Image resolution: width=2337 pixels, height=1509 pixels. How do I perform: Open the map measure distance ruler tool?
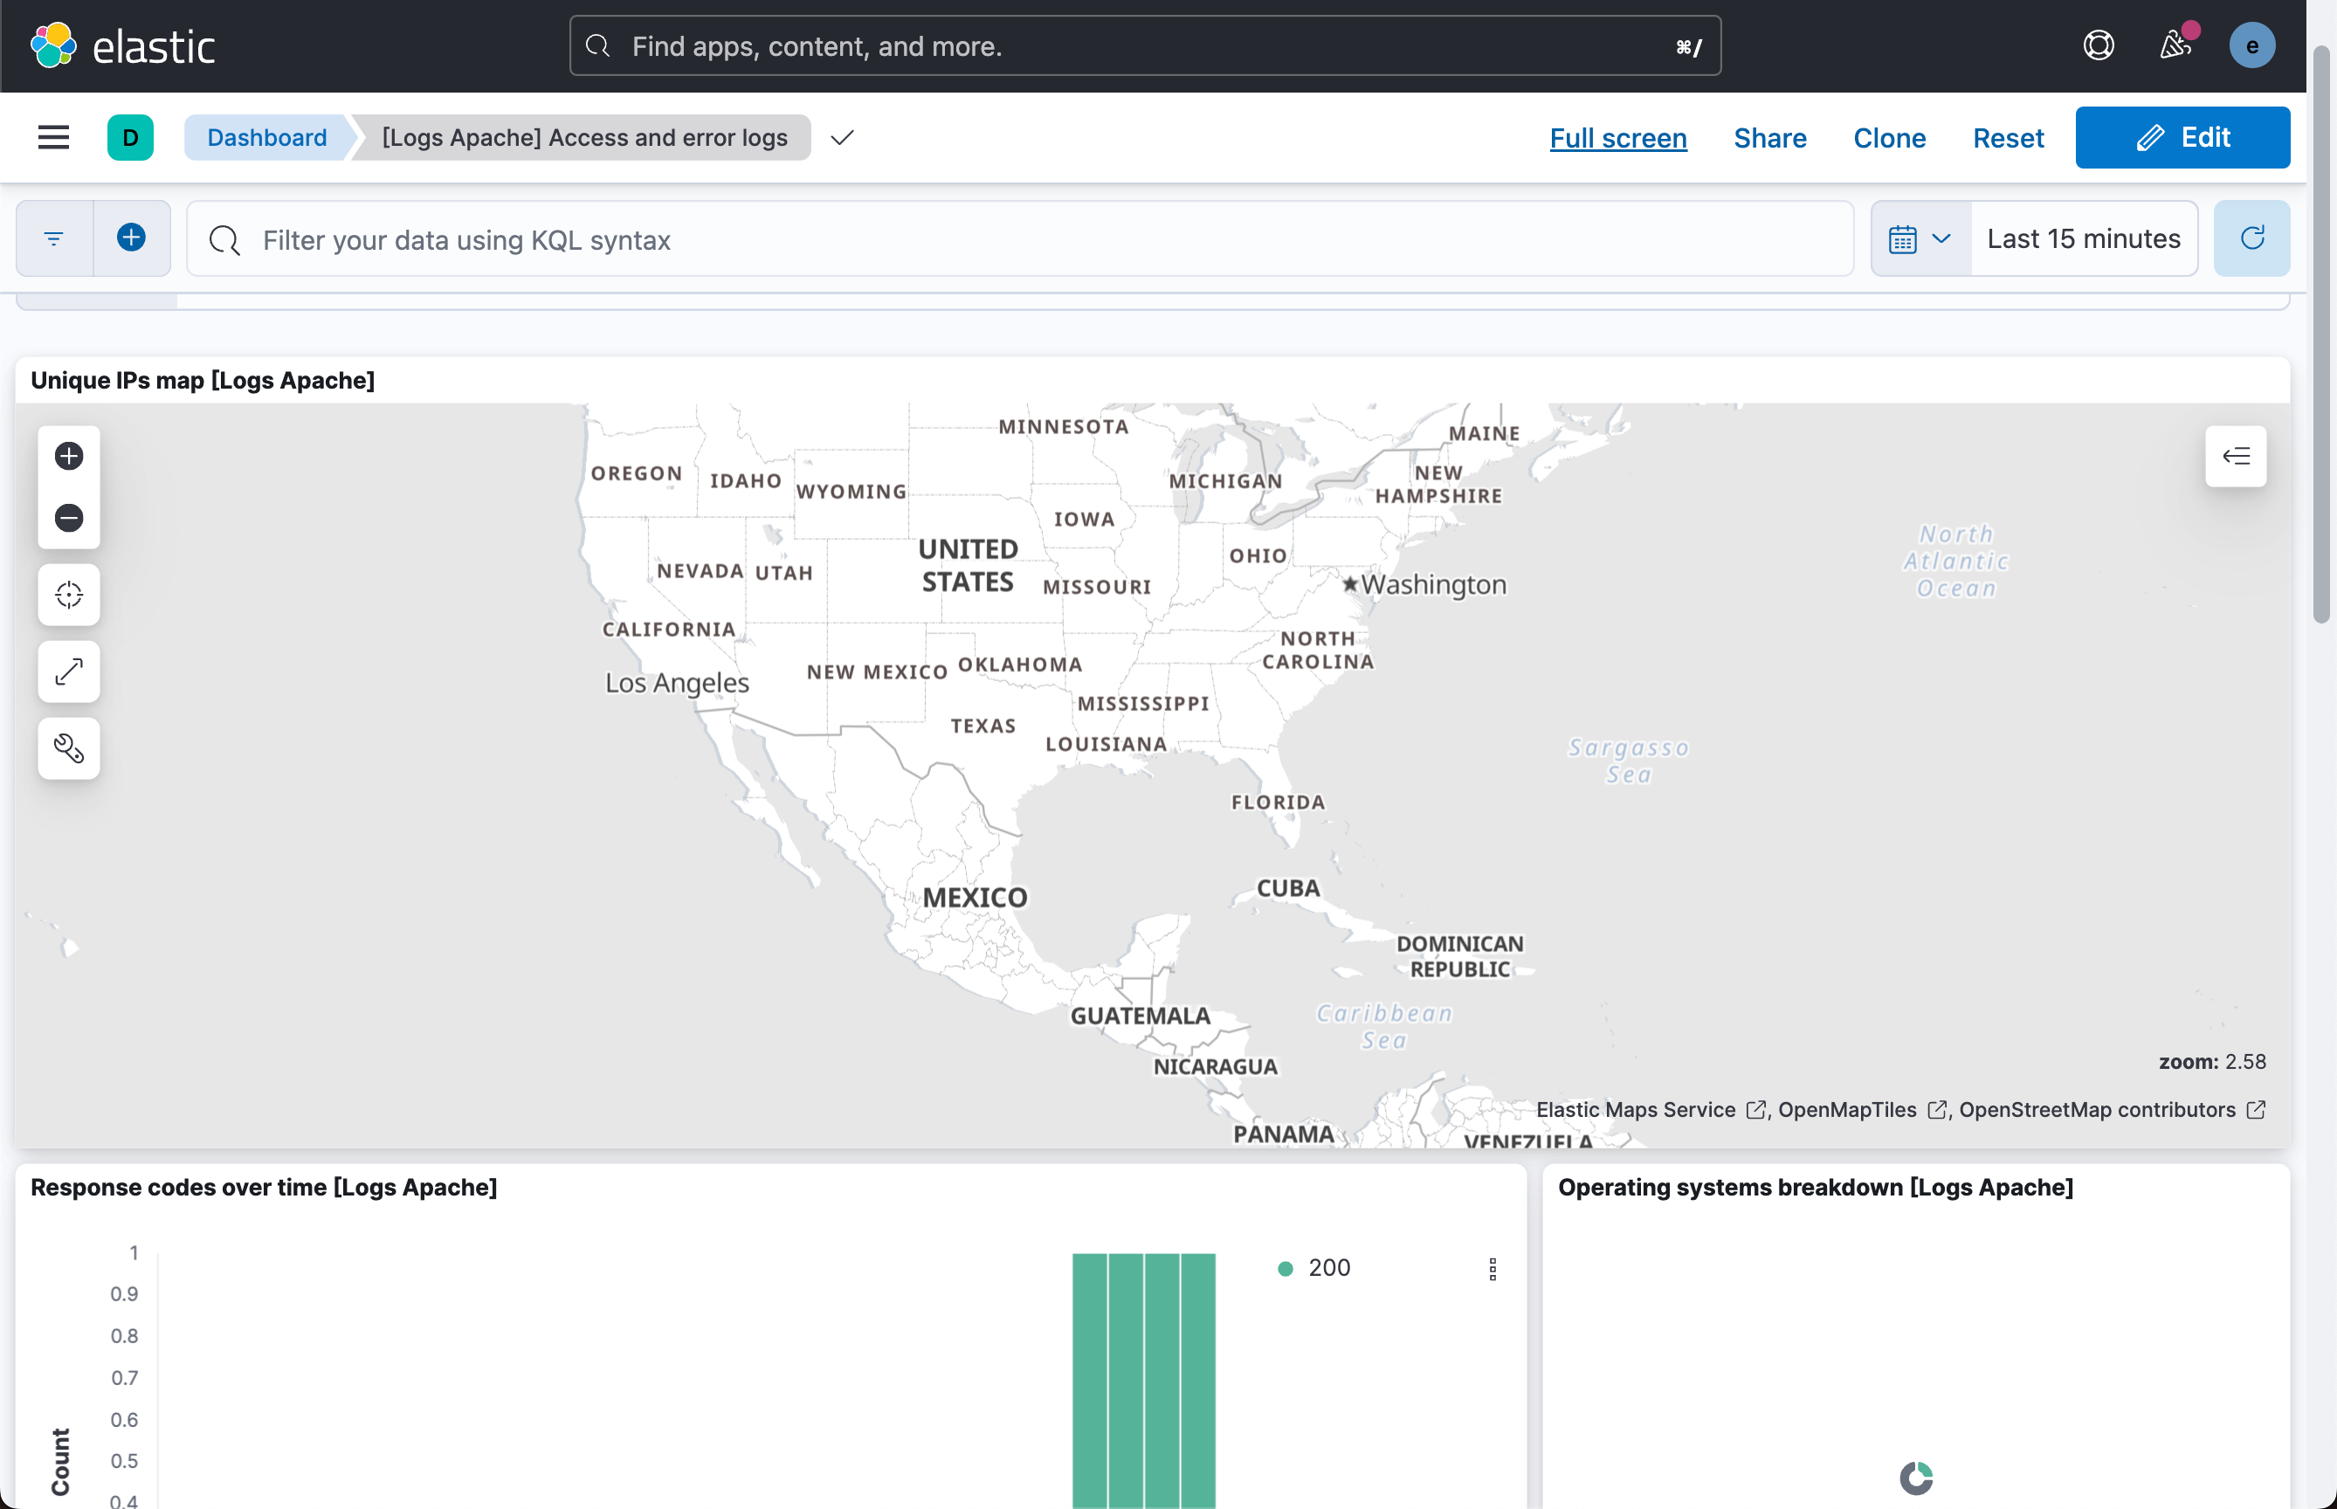pyautogui.click(x=69, y=672)
